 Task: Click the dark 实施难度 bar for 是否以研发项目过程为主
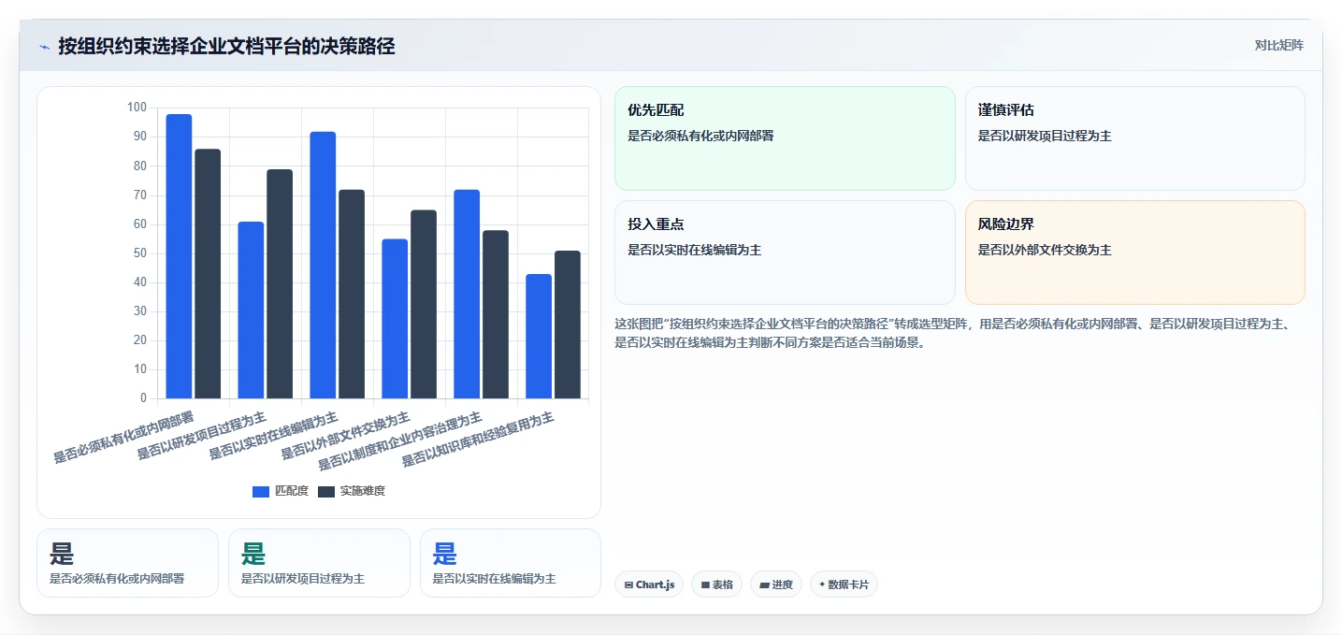(x=280, y=284)
